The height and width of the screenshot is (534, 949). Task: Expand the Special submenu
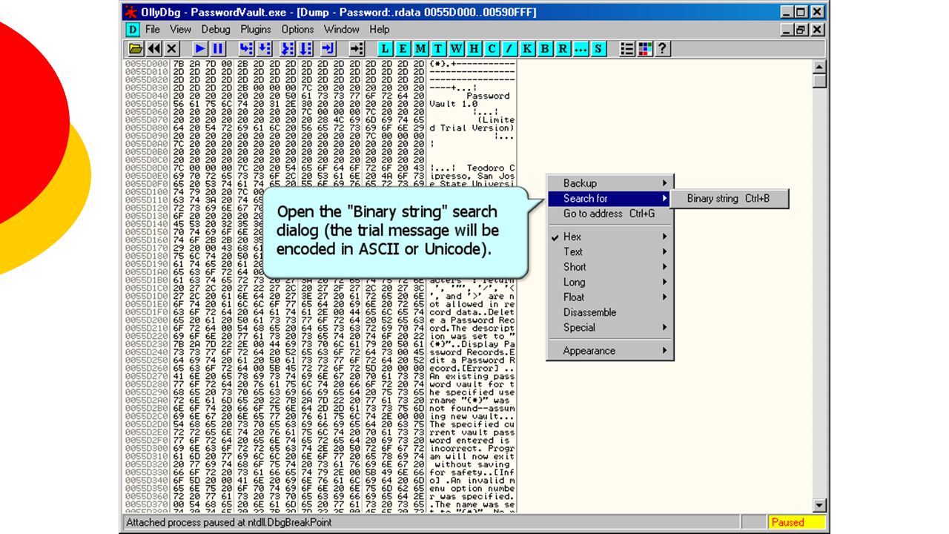(x=609, y=328)
